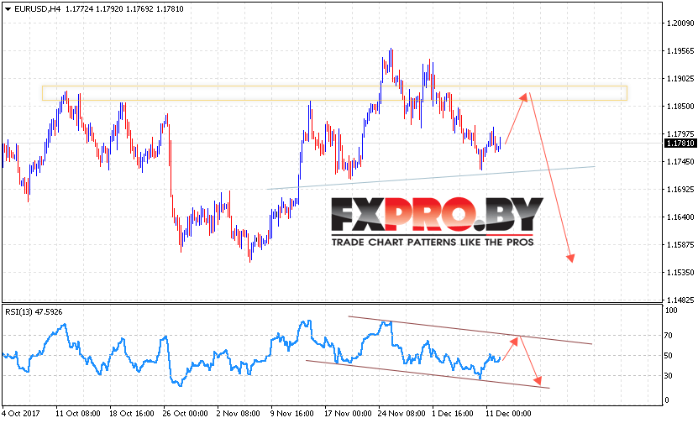Click the EURUSD,H4 symbol title
The height and width of the screenshot is (423, 698).
coord(38,9)
